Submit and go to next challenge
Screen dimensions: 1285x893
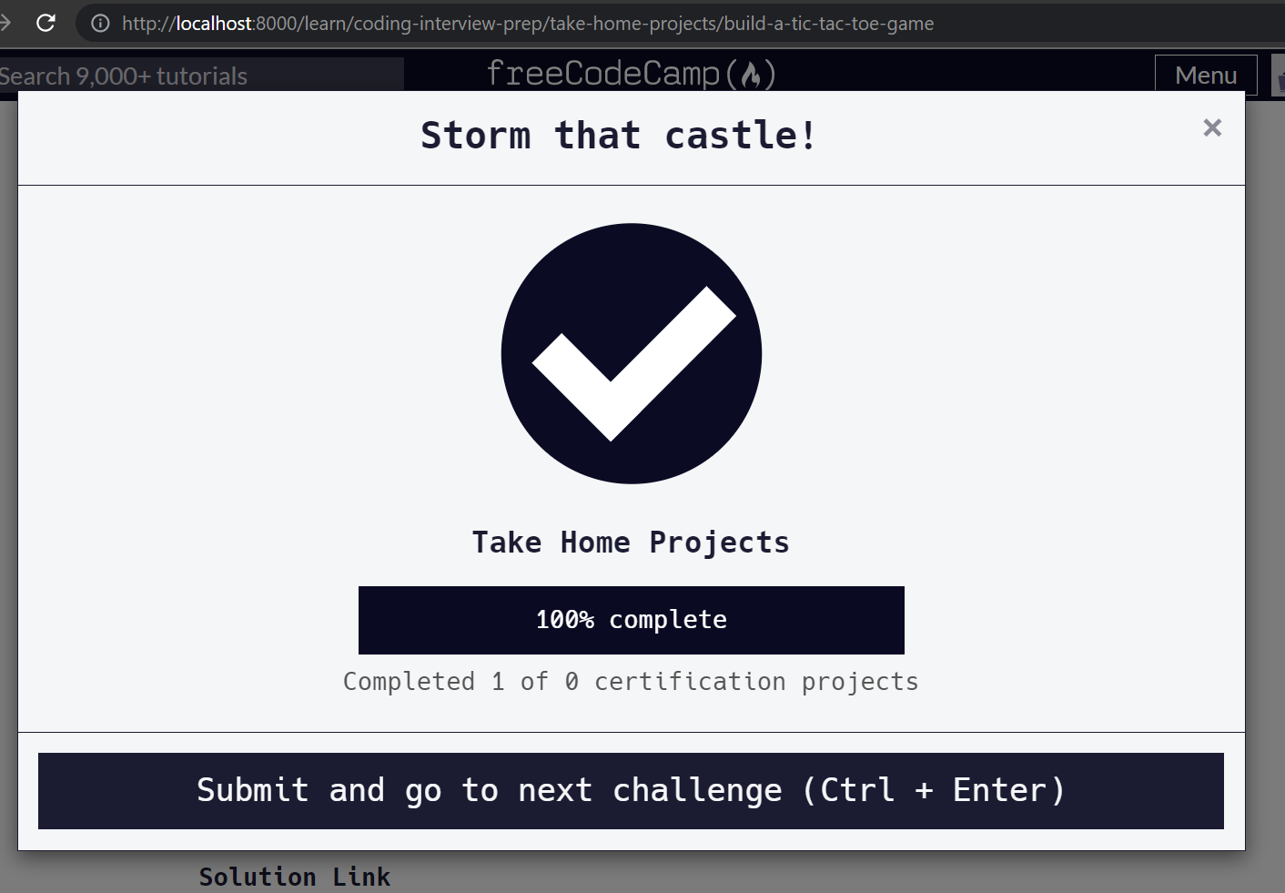coord(631,791)
